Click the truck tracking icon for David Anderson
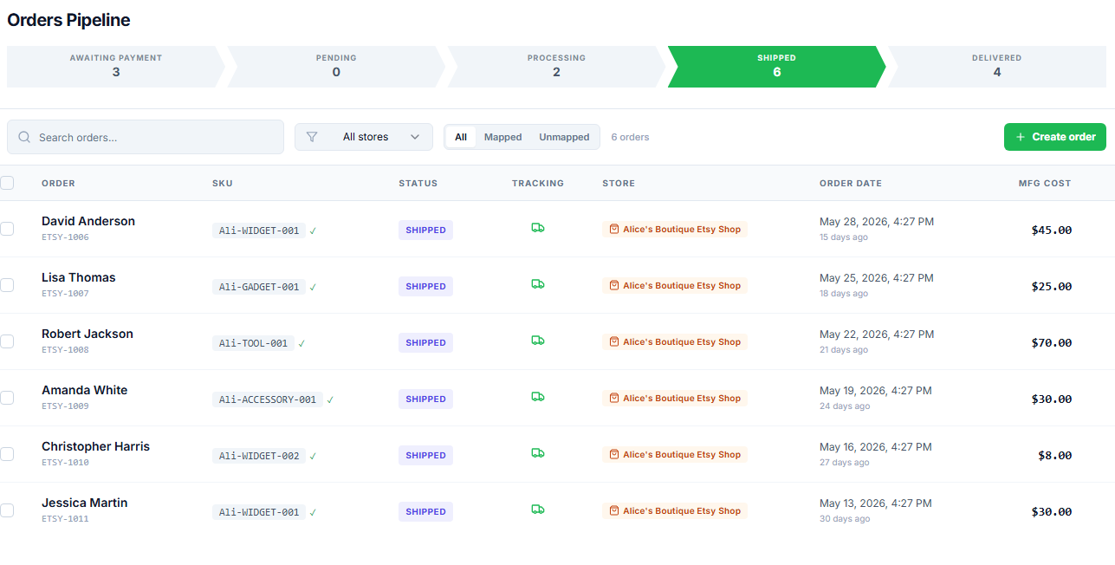Image resolution: width=1115 pixels, height=565 pixels. pos(538,228)
